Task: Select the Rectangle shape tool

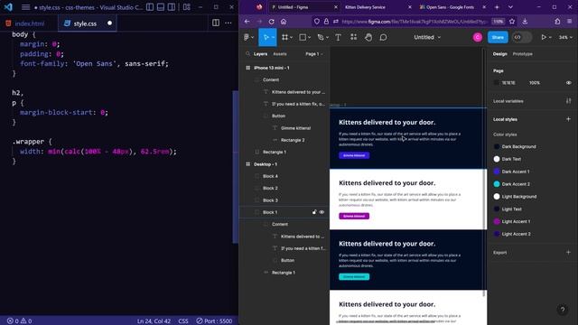Action: tap(303, 37)
